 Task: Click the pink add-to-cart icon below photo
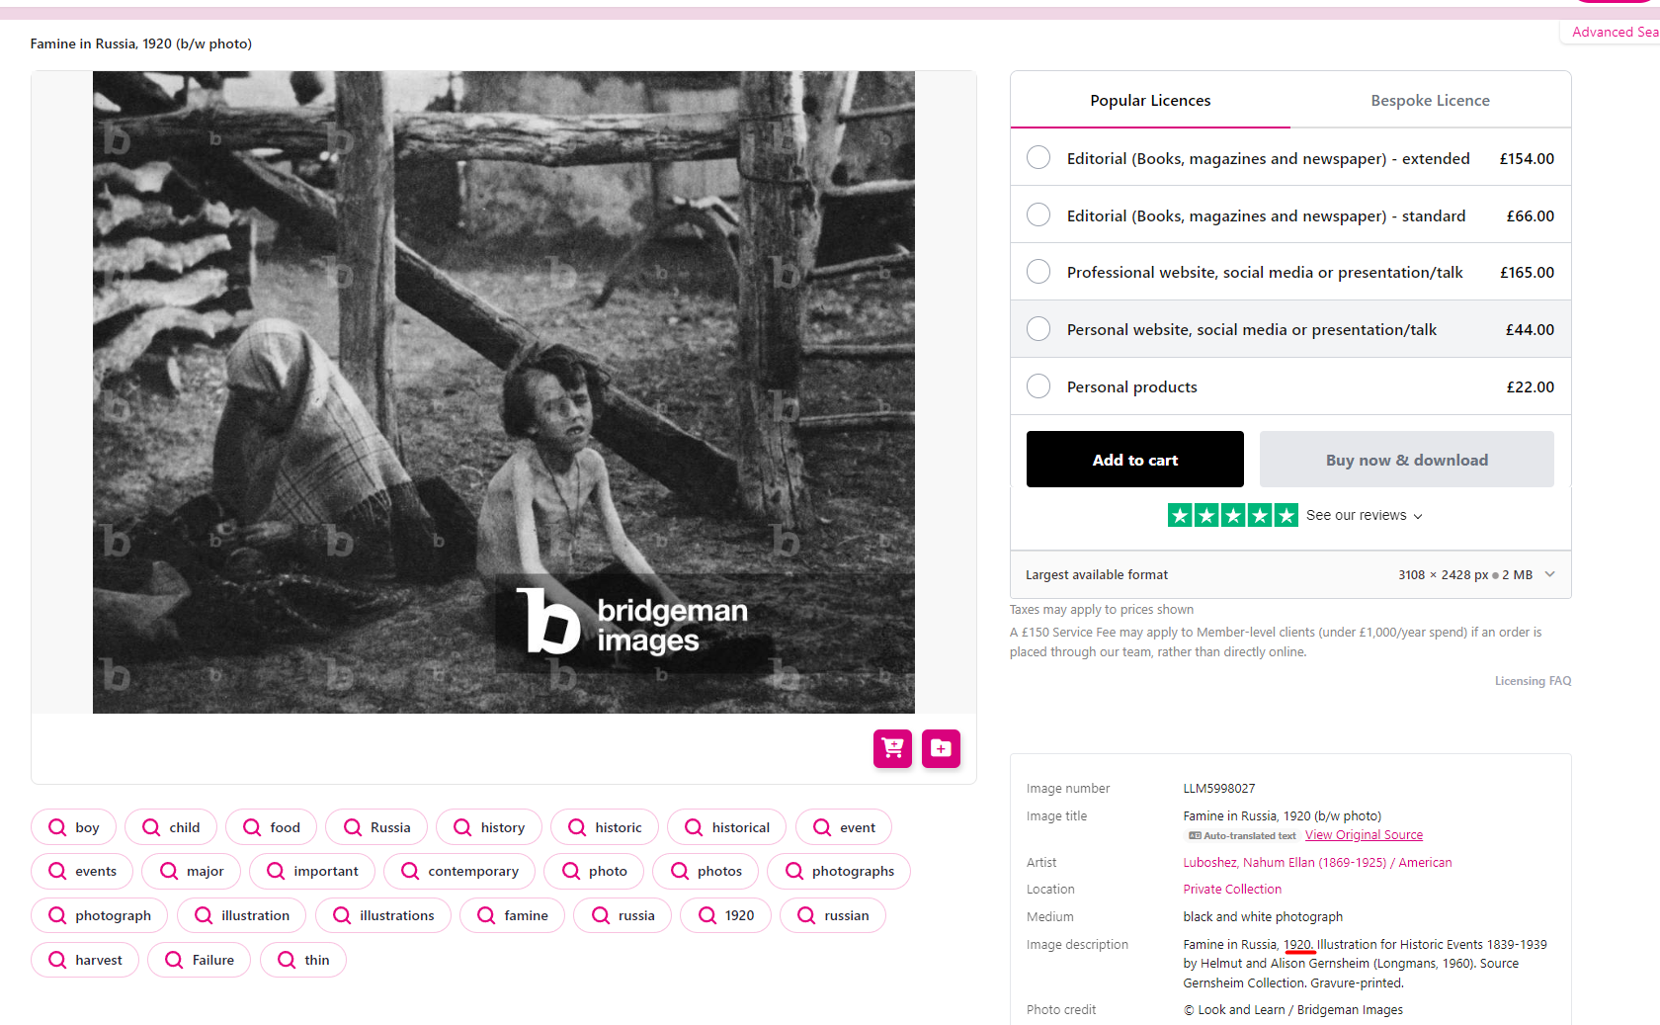(x=892, y=748)
